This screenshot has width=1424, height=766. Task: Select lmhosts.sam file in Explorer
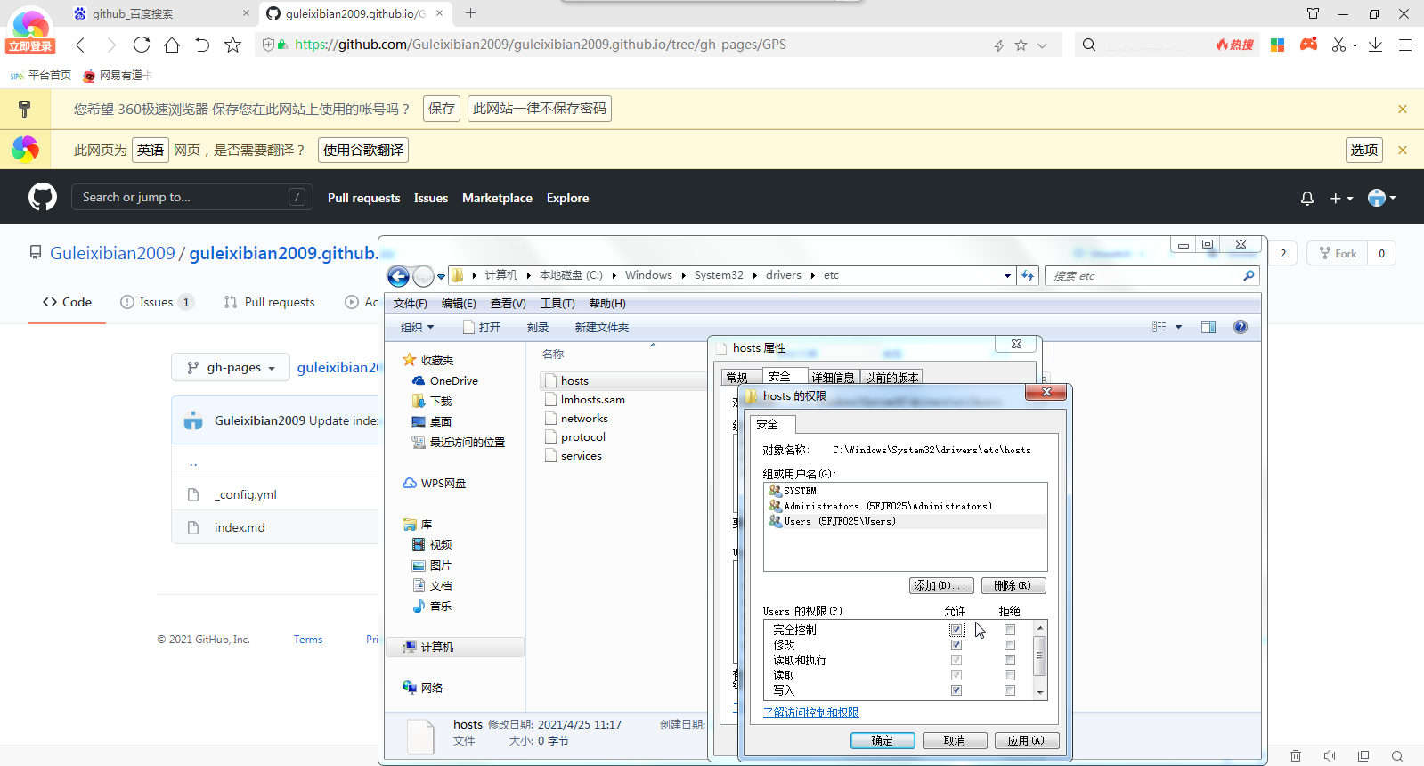(x=593, y=400)
